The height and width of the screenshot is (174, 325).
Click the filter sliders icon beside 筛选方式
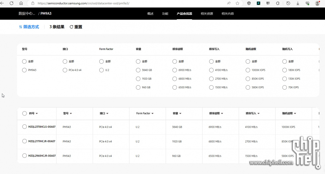(x=21, y=27)
